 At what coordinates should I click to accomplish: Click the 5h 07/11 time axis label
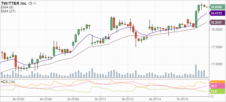101,99
